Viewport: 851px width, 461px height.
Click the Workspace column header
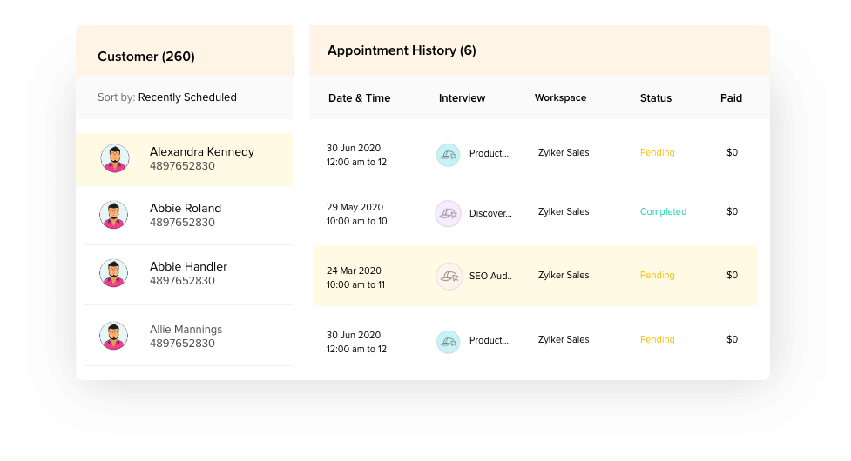point(560,98)
